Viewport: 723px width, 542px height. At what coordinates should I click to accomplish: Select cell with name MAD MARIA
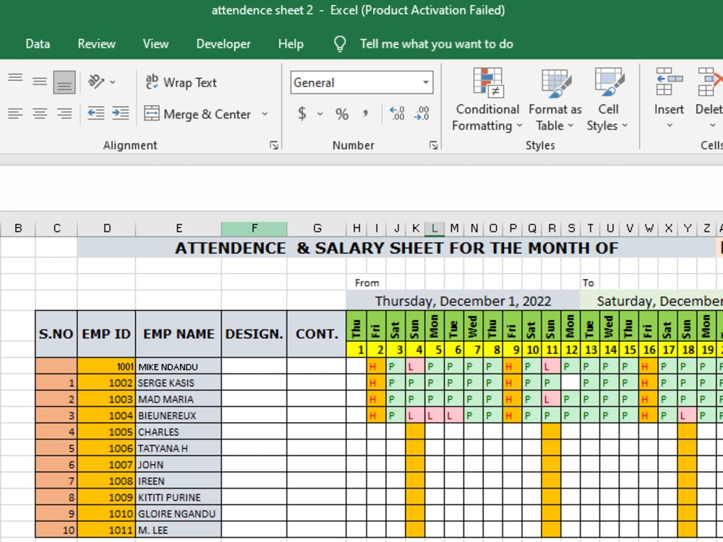click(x=179, y=399)
